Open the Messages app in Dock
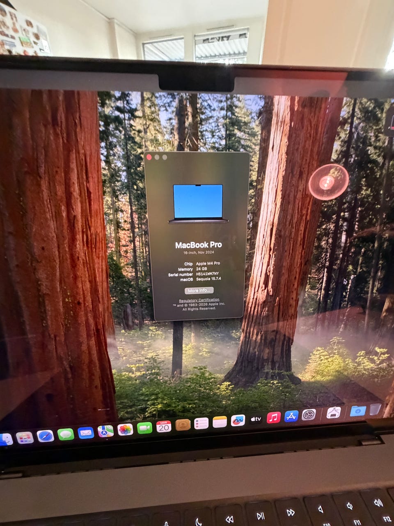The width and height of the screenshot is (394, 526). (66, 434)
